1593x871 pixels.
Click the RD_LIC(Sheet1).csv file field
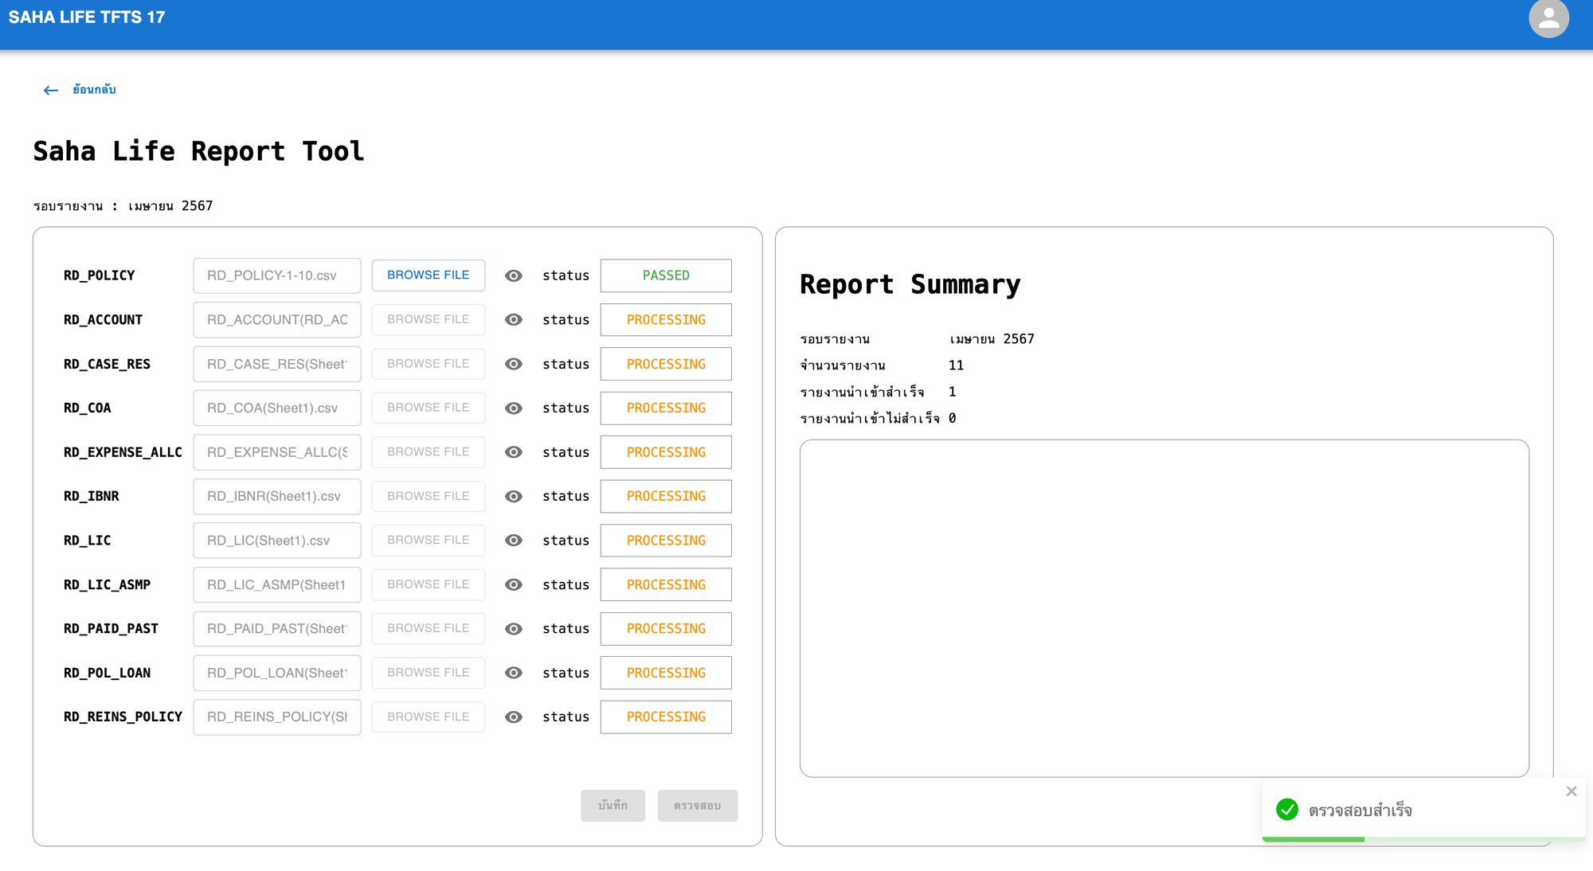tap(276, 541)
